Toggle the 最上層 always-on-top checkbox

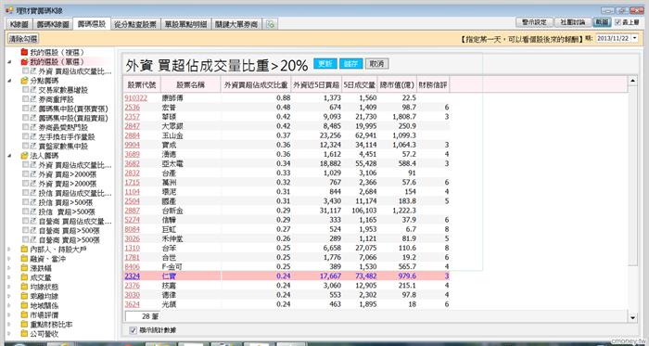pyautogui.click(x=618, y=22)
